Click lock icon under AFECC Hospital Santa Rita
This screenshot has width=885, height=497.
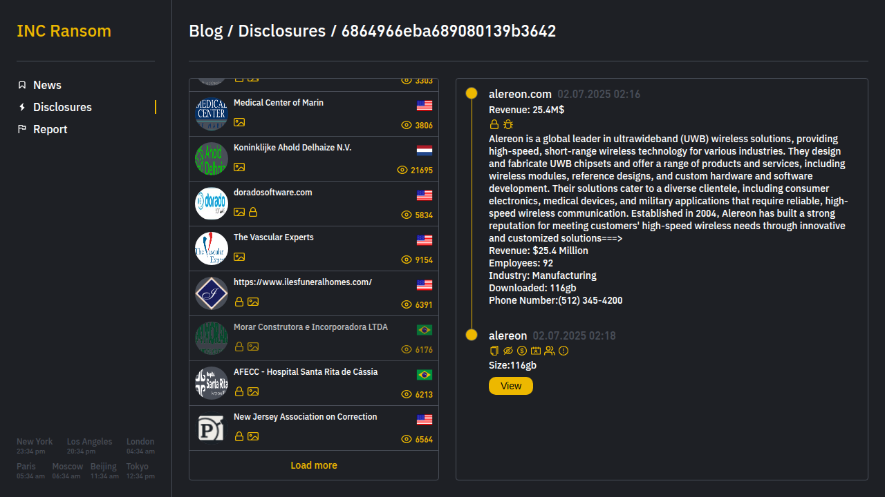pyautogui.click(x=239, y=391)
